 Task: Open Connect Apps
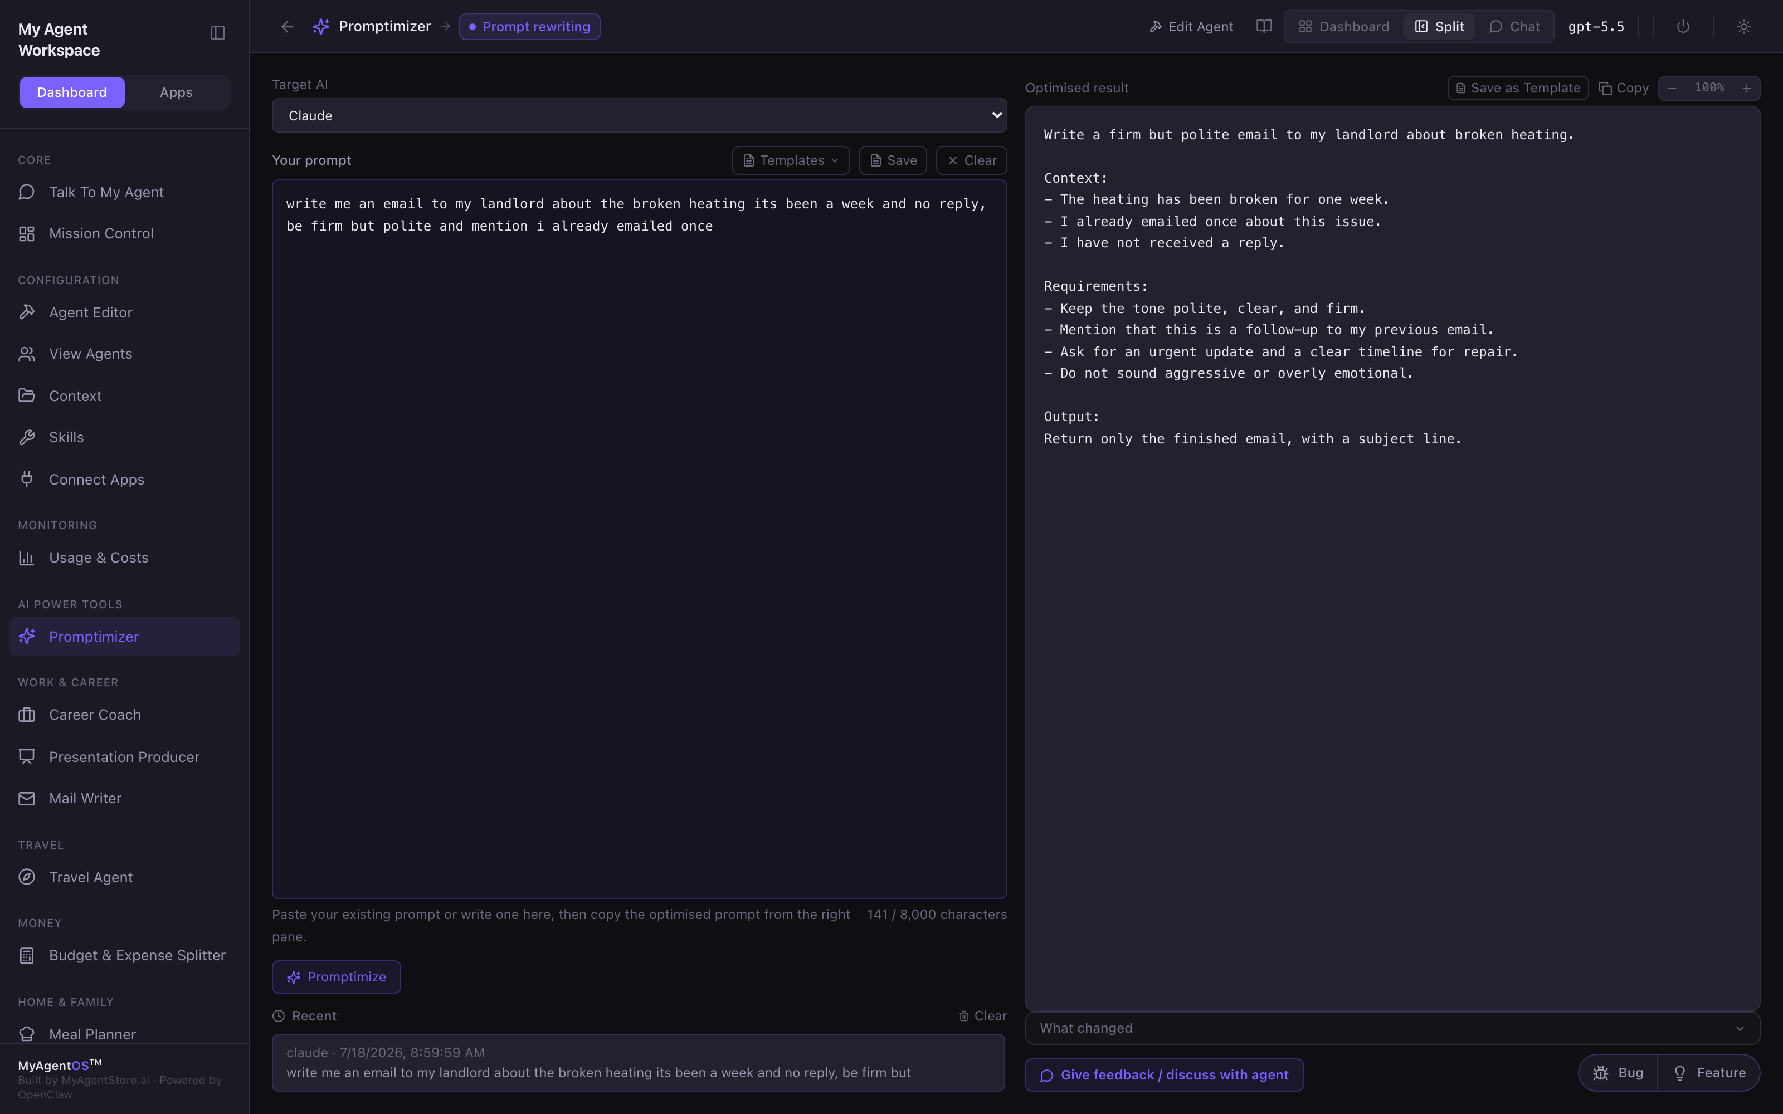pos(124,480)
